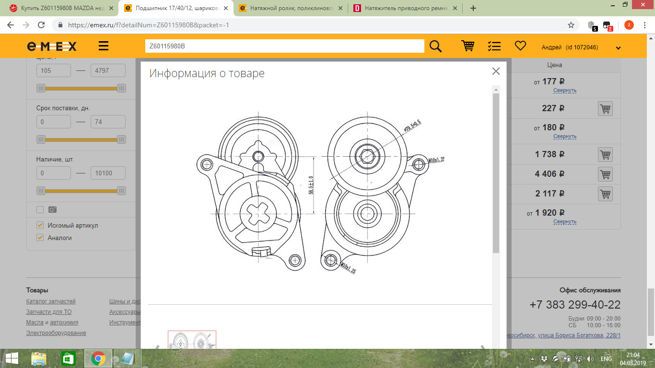655x368 pixels.
Task: Click max delivery days field 74
Action: (108, 122)
